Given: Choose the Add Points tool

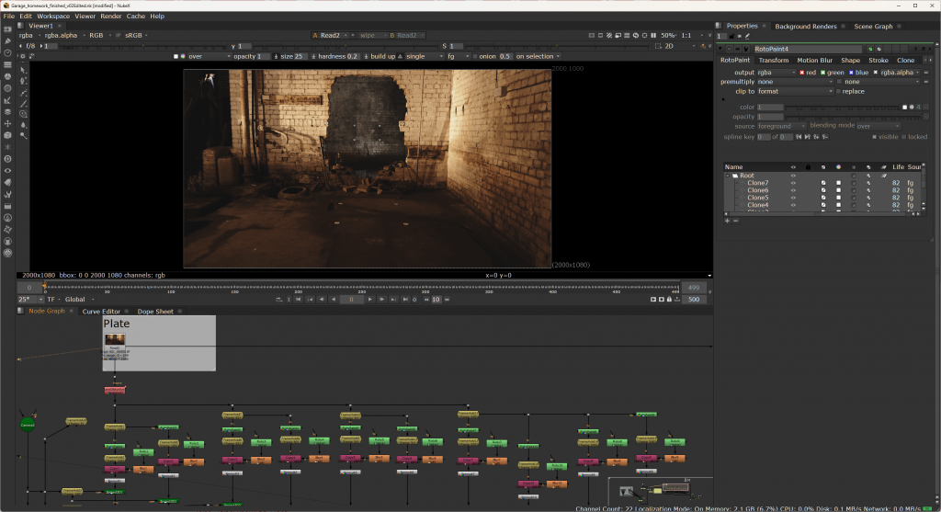Looking at the screenshot, I should point(23,81).
